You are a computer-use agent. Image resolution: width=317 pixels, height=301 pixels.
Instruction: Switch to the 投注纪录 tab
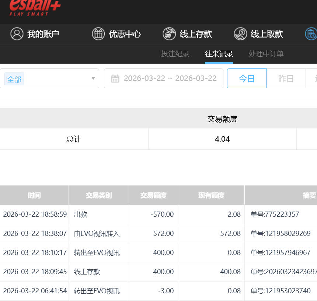pyautogui.click(x=175, y=54)
